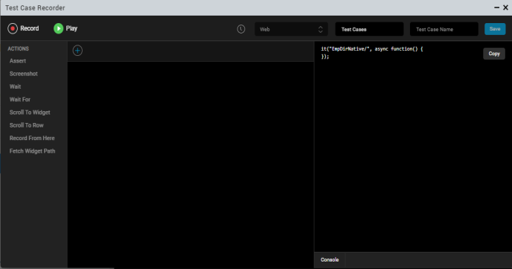Choose the Wait action
Viewport: 512px width, 269px height.
click(15, 86)
